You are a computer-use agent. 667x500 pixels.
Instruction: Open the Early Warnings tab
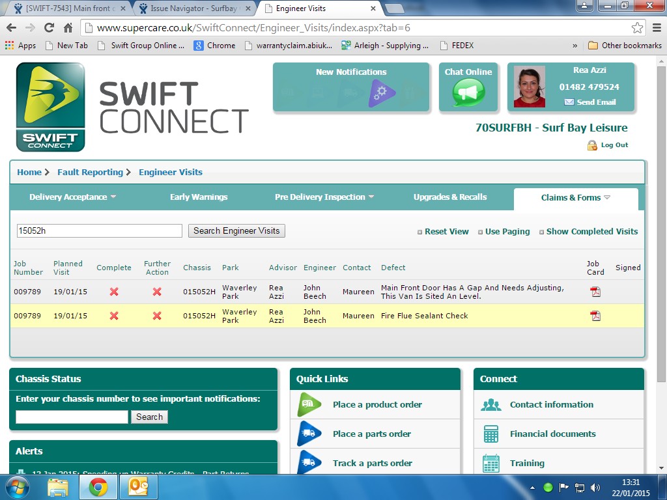[199, 197]
